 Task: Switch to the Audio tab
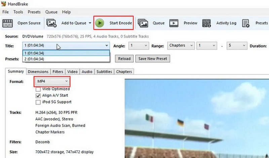87,71
